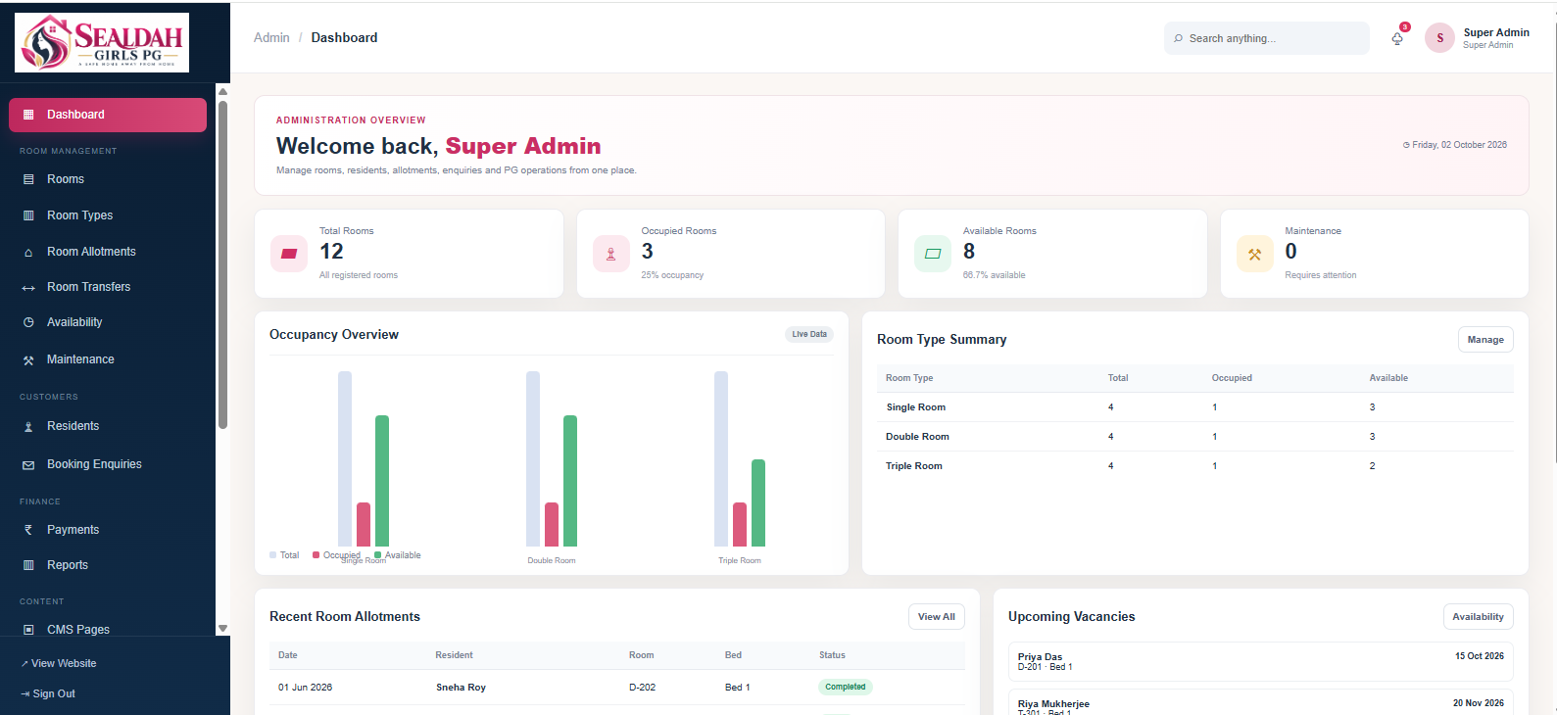Toggle the Available legend in Occupancy chart

coord(398,555)
